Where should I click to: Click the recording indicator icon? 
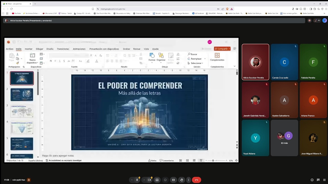pyautogui.click(x=310, y=20)
